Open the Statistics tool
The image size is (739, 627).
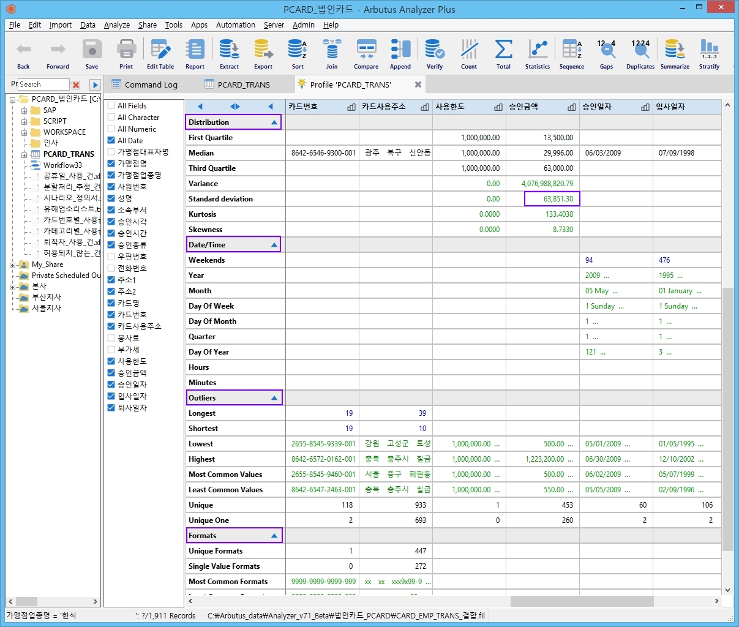pos(538,53)
